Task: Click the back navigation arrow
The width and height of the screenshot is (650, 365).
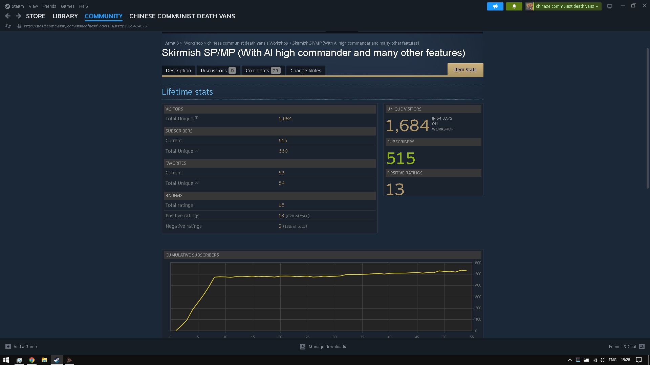Action: point(8,16)
